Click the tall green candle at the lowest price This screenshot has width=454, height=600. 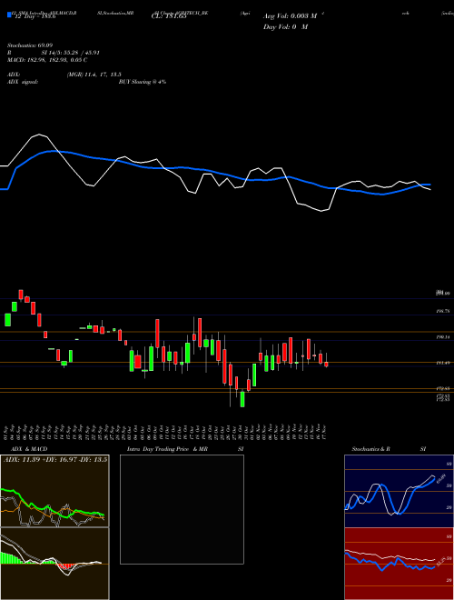(x=242, y=399)
